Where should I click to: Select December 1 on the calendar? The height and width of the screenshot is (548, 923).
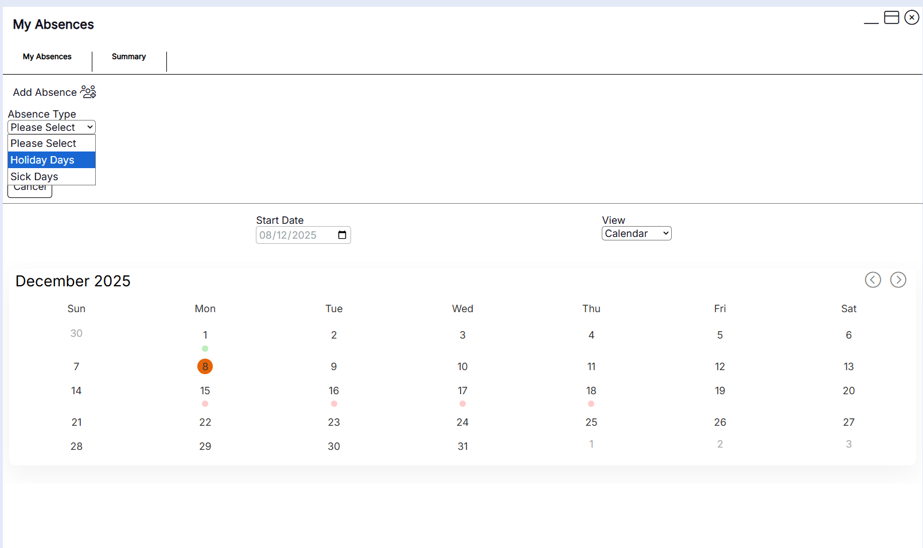click(x=205, y=335)
